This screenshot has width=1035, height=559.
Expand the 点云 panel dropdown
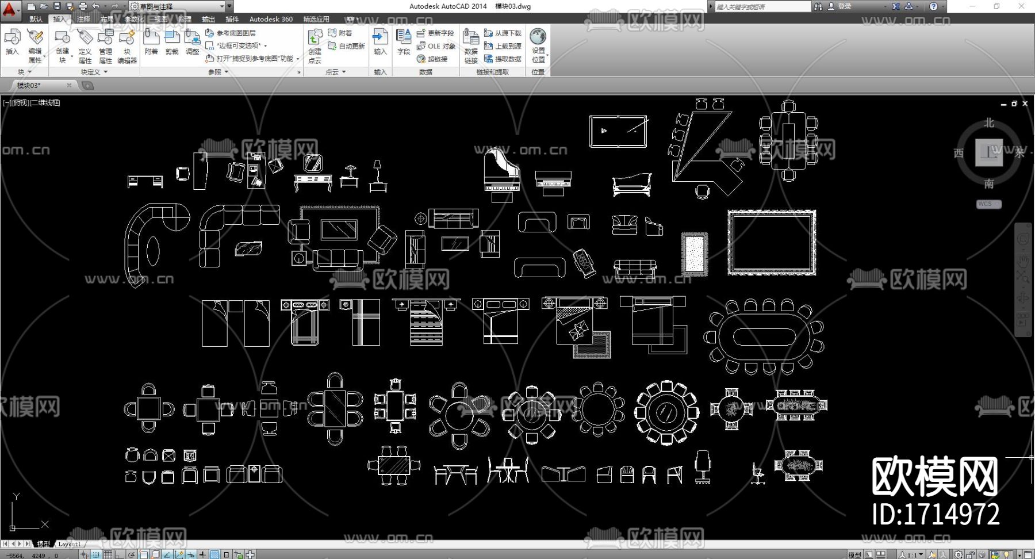[336, 72]
